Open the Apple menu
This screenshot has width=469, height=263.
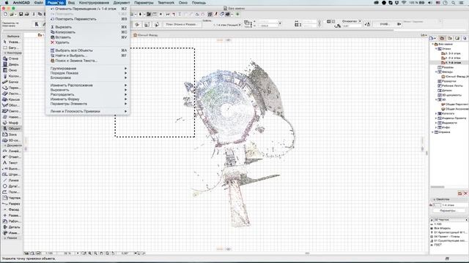pyautogui.click(x=7, y=3)
